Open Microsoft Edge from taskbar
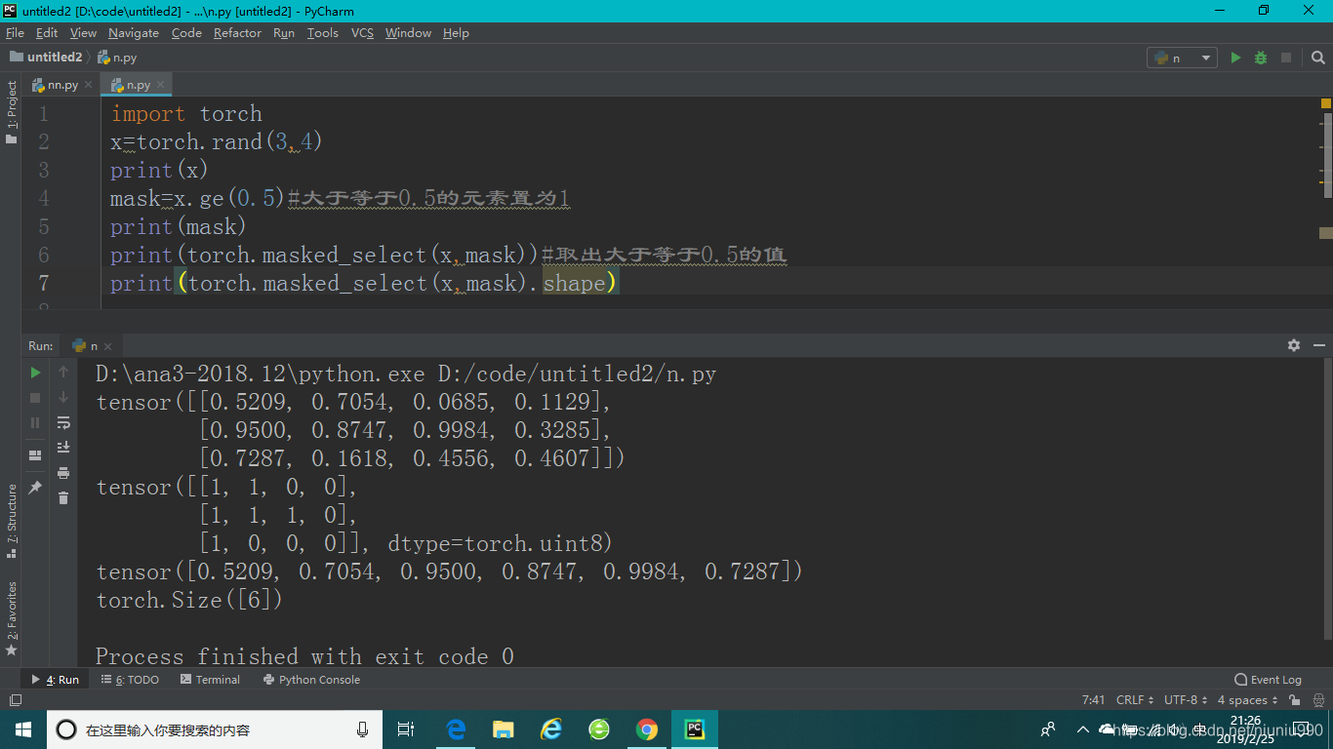The height and width of the screenshot is (749, 1333). [x=456, y=729]
